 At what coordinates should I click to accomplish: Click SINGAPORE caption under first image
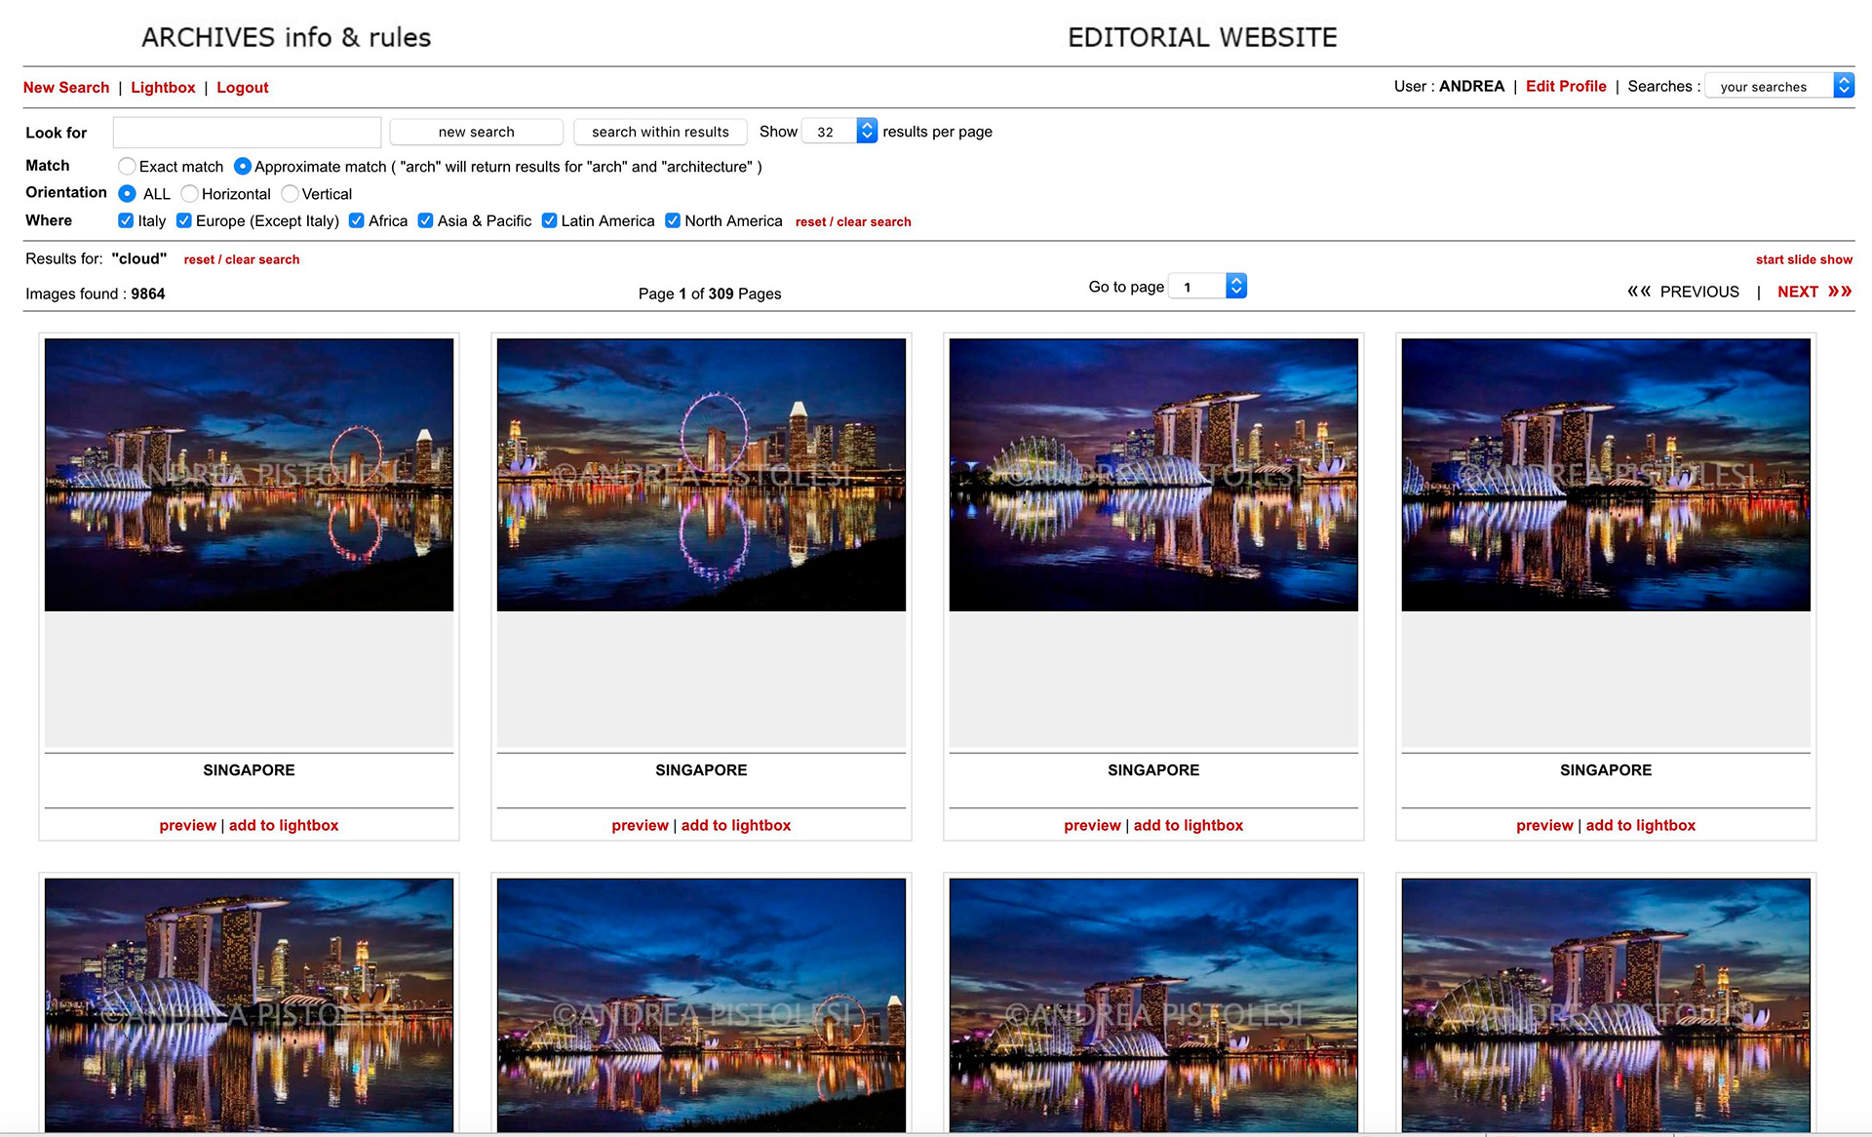(249, 770)
